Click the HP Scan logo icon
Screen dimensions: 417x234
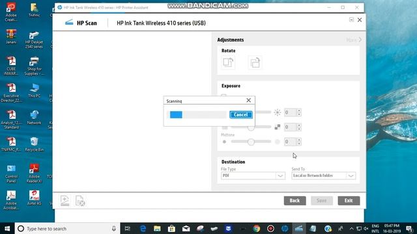click(x=69, y=22)
